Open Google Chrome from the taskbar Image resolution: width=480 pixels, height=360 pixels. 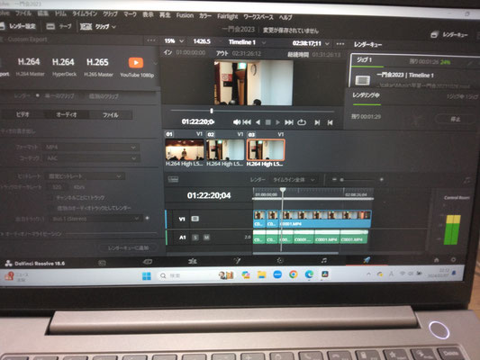294,274
